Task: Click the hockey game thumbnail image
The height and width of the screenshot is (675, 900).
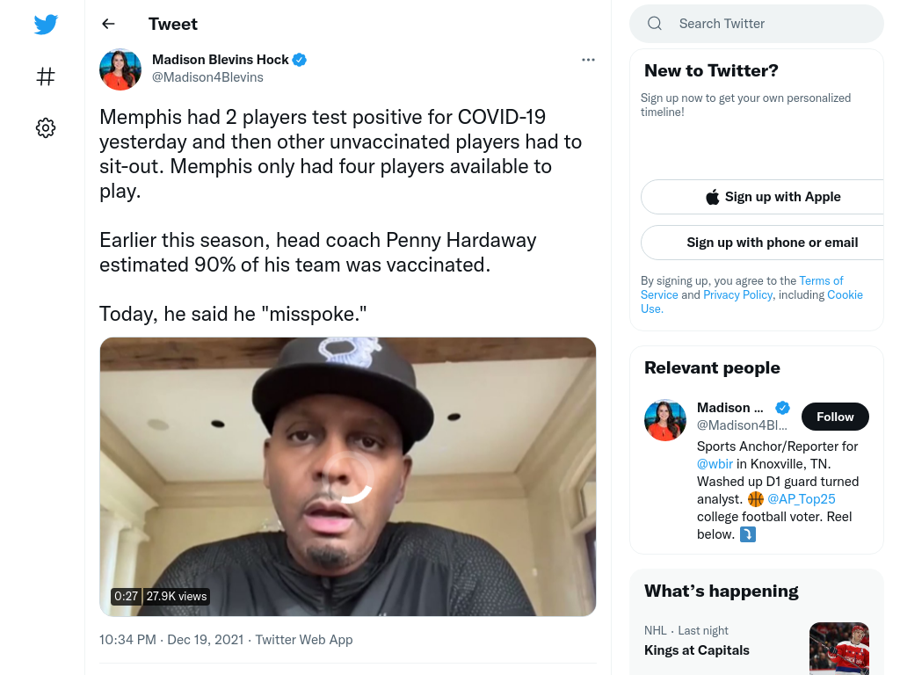Action: [838, 649]
